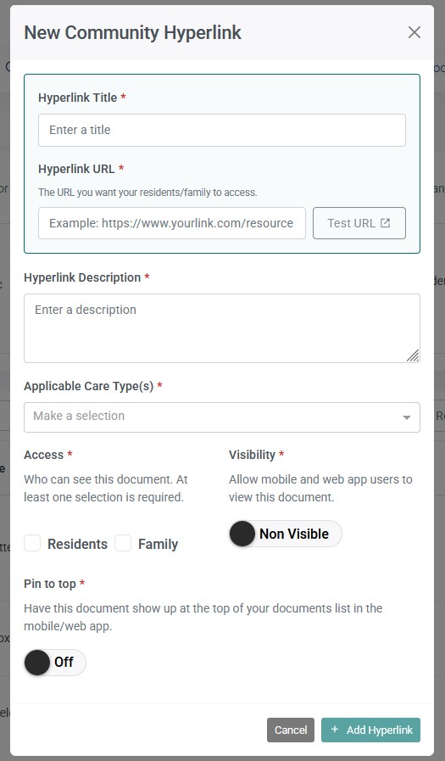
Task: Click the Hyperlink Title field label
Action: click(78, 98)
